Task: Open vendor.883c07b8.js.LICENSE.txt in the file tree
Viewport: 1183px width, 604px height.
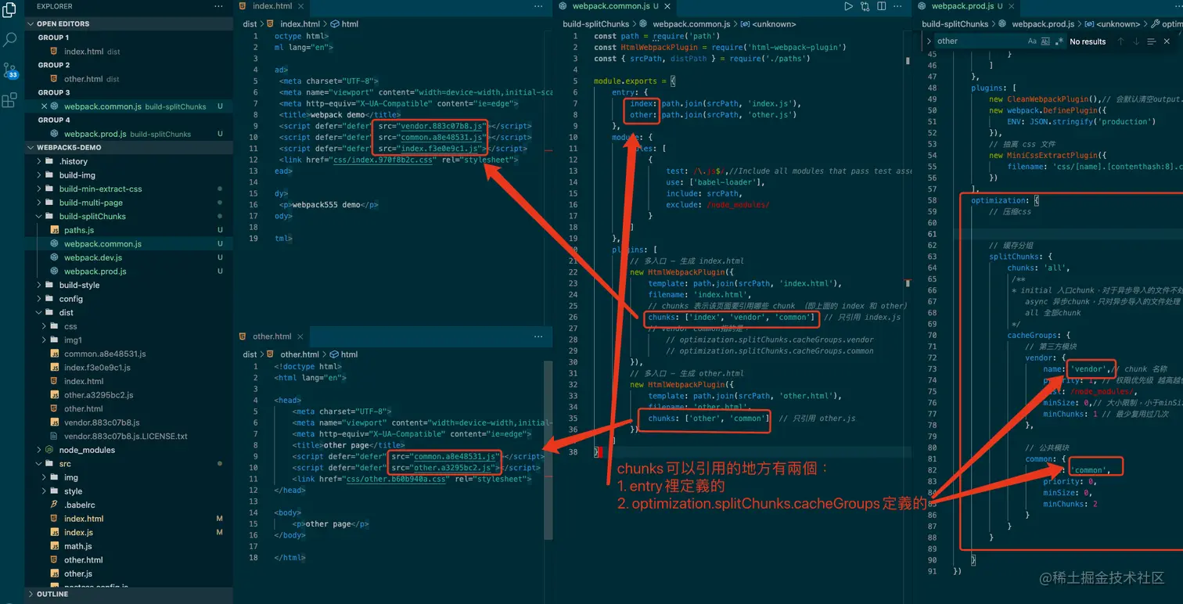Action: click(x=129, y=436)
